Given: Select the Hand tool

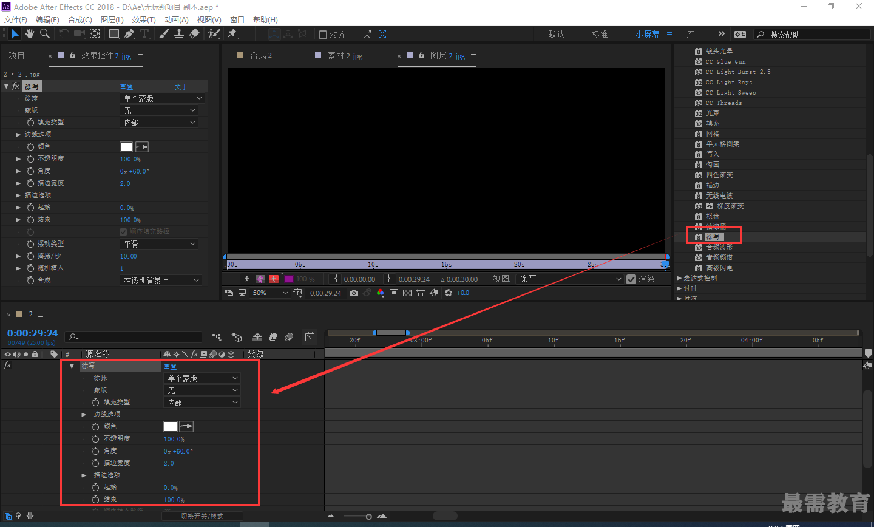Looking at the screenshot, I should tap(30, 34).
